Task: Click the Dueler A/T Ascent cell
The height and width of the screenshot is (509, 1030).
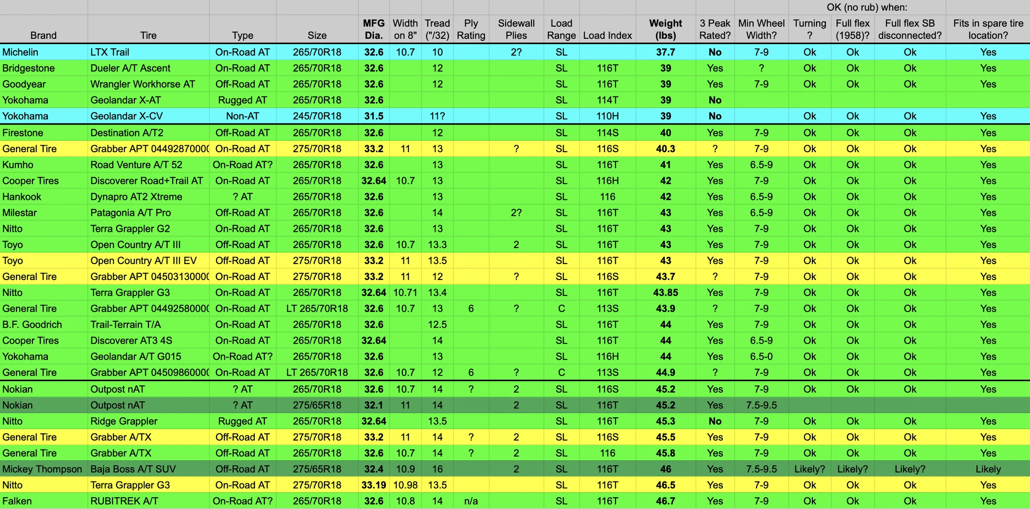Action: click(x=148, y=68)
